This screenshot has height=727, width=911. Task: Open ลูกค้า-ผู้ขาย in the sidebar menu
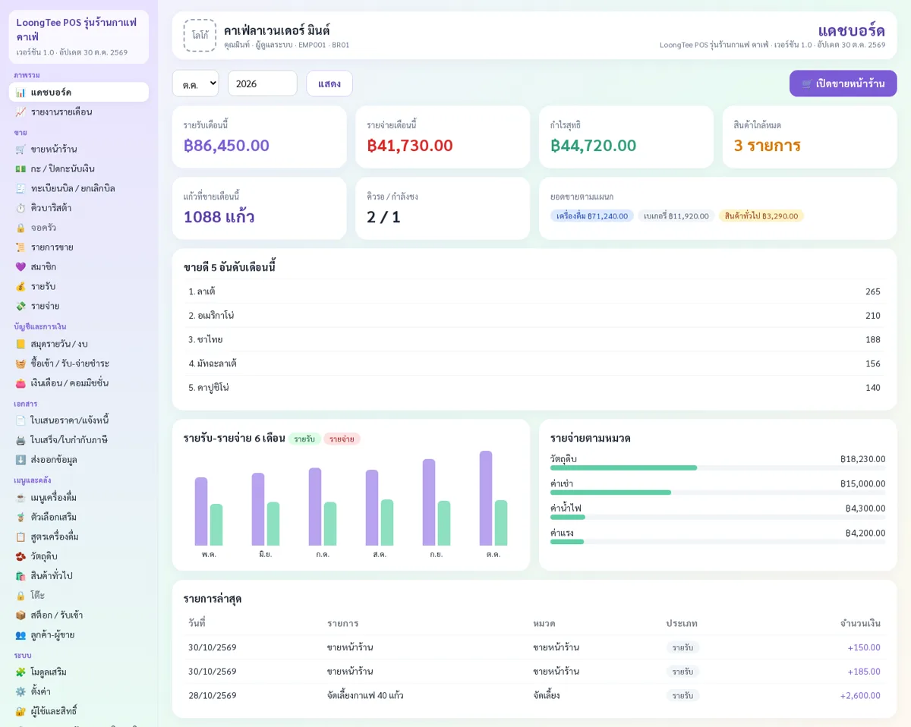pyautogui.click(x=79, y=635)
